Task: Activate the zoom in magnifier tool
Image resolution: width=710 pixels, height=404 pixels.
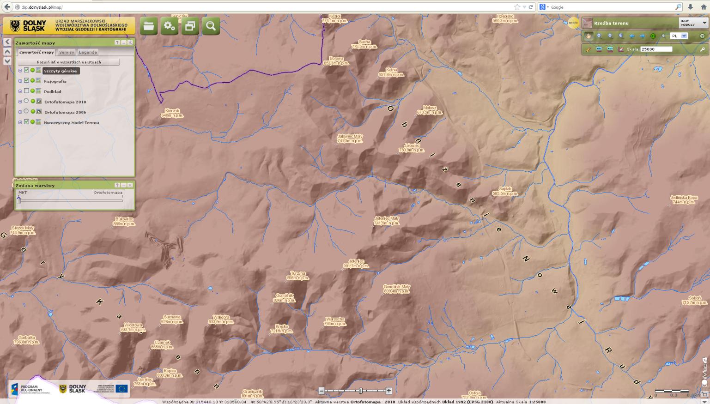Action: pyautogui.click(x=599, y=36)
